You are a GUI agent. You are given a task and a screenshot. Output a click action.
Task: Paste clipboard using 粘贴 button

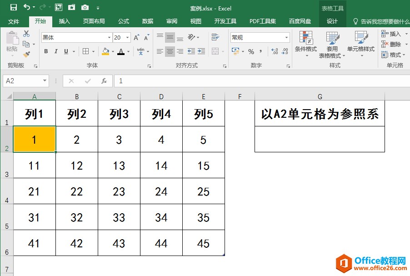click(x=12, y=42)
